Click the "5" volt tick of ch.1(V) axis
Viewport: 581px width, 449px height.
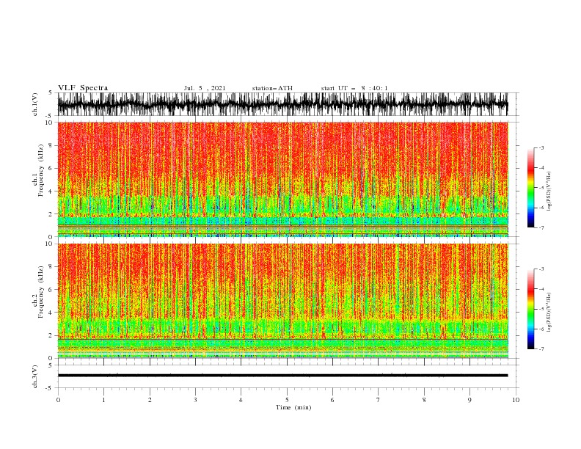pyautogui.click(x=51, y=92)
